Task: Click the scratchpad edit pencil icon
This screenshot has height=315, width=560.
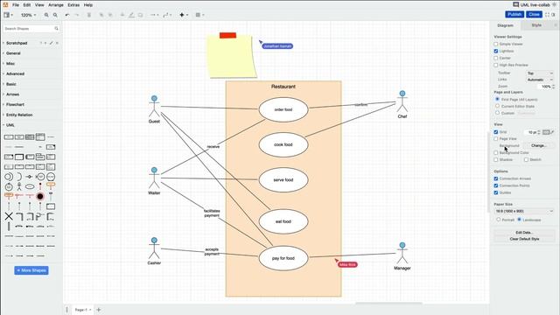Action: pyautogui.click(x=51, y=43)
